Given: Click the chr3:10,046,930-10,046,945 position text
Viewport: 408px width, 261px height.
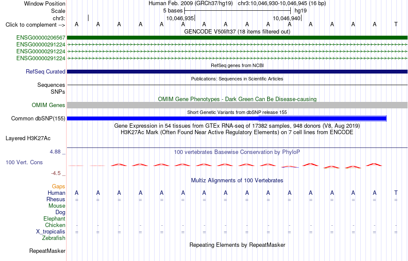Looking at the screenshot, I should 282,3.
